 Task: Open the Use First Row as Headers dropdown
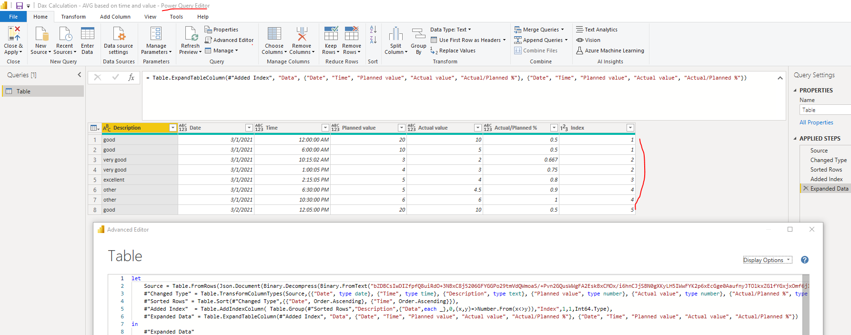click(x=468, y=40)
